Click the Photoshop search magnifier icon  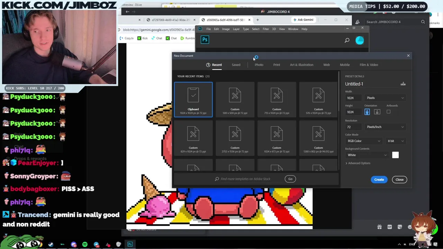pos(347,40)
